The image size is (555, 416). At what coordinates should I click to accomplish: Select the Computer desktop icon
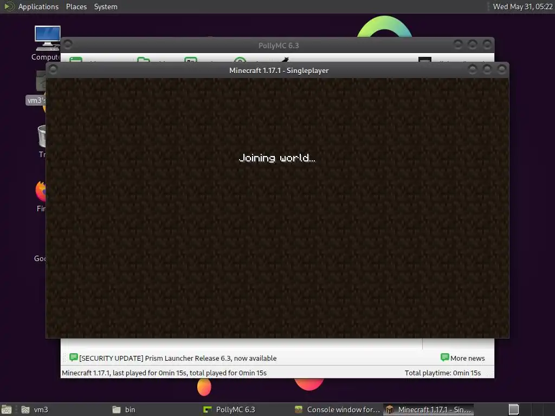47,43
